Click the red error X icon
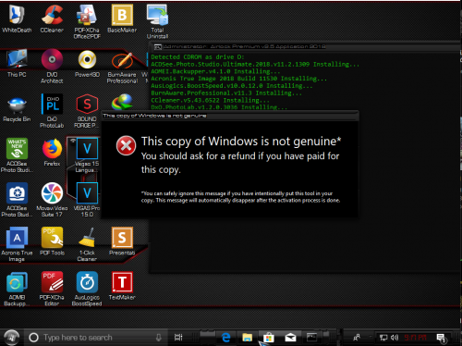Image resolution: width=462 pixels, height=346 pixels. 126,145
